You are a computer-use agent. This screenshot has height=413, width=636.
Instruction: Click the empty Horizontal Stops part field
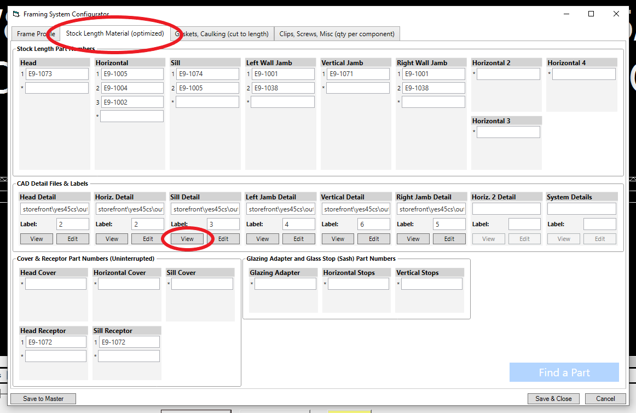coord(359,284)
